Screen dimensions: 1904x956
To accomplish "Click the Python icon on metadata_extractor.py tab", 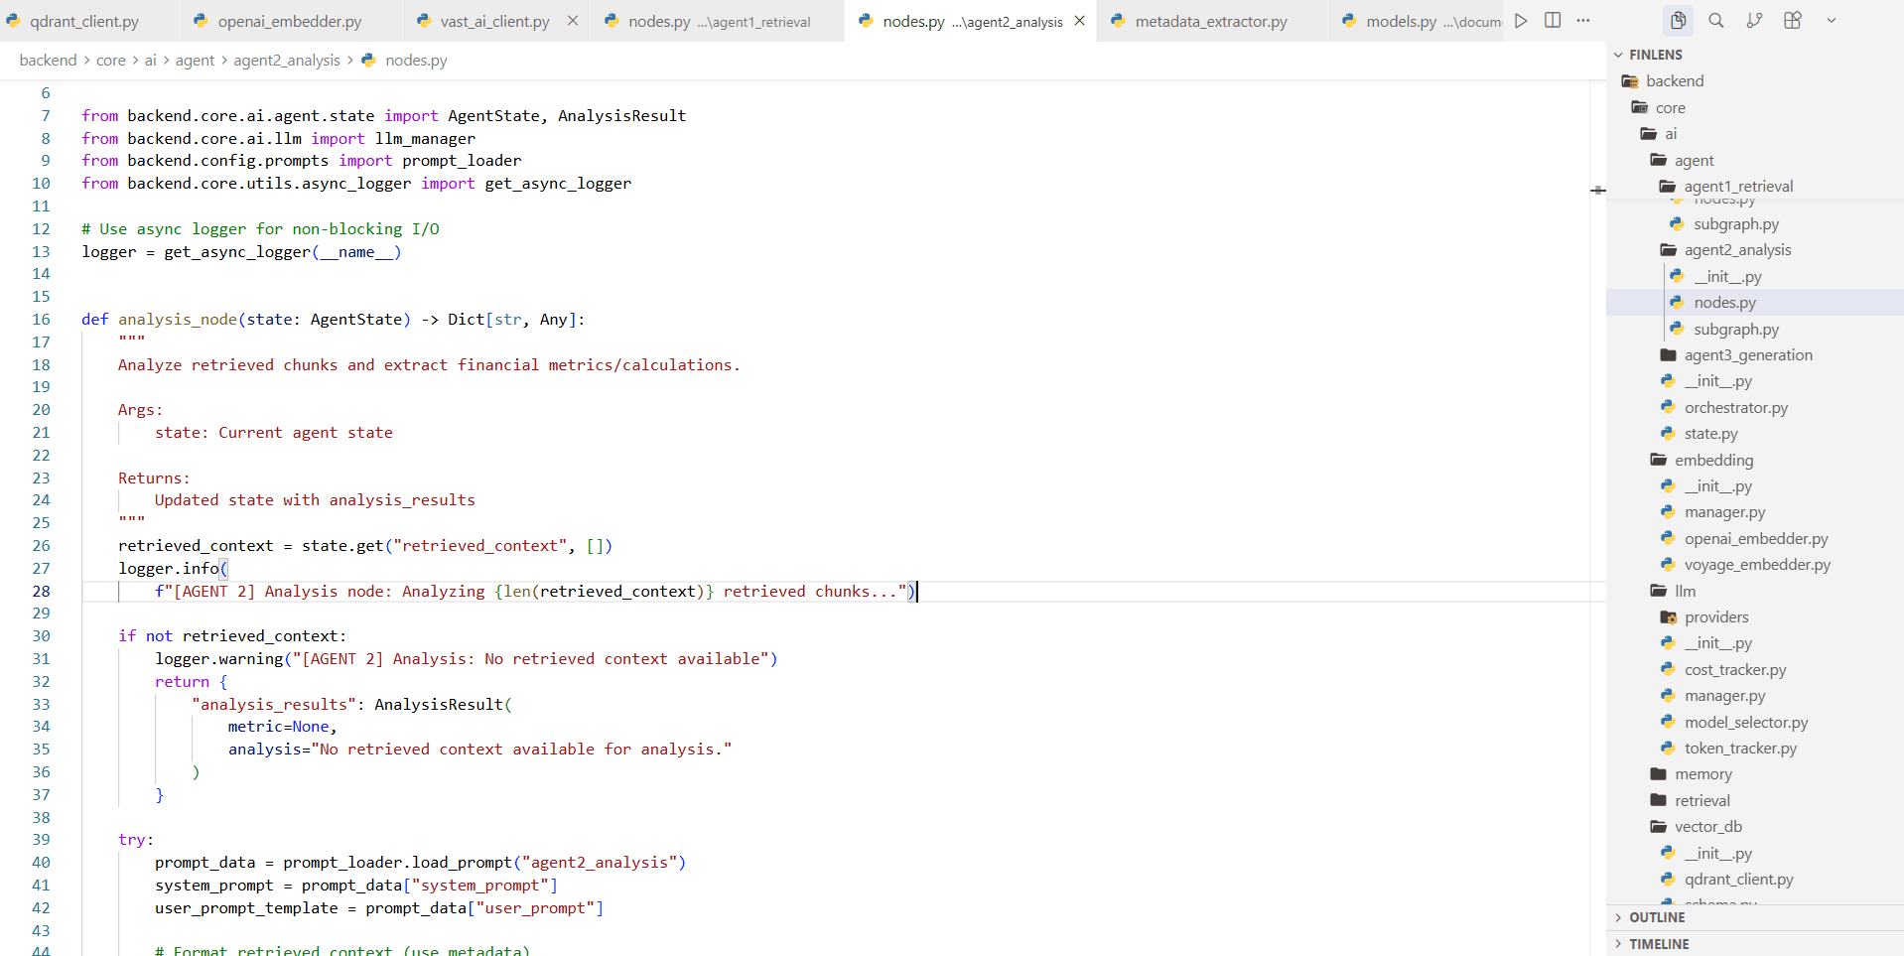I will tap(1118, 20).
